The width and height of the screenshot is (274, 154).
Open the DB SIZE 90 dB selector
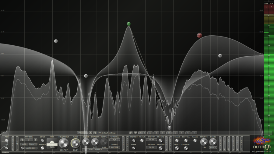[x=151, y=147]
